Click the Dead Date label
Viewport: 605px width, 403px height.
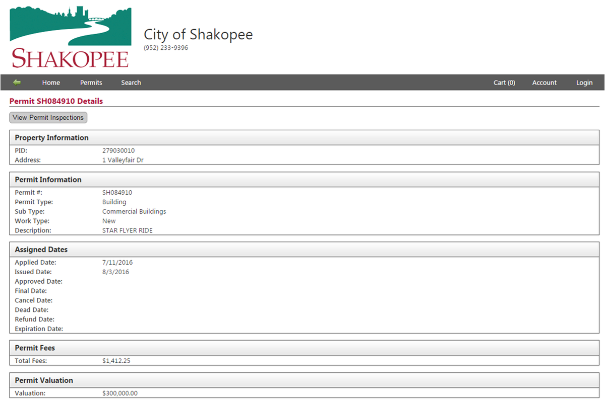pos(31,310)
